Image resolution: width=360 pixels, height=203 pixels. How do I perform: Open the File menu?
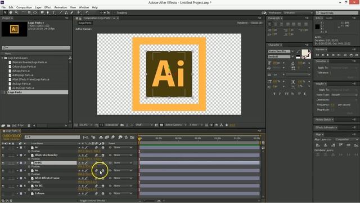point(3,7)
